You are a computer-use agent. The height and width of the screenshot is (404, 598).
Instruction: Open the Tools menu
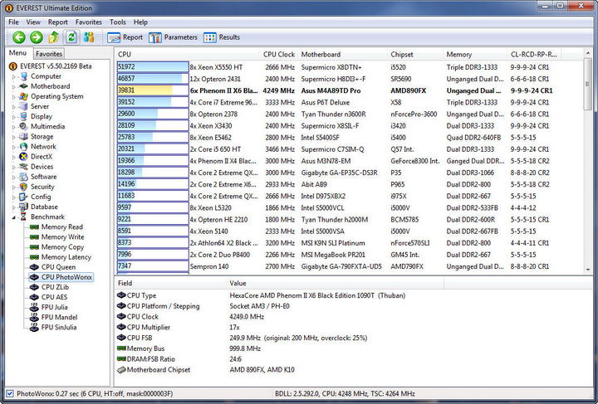point(117,22)
